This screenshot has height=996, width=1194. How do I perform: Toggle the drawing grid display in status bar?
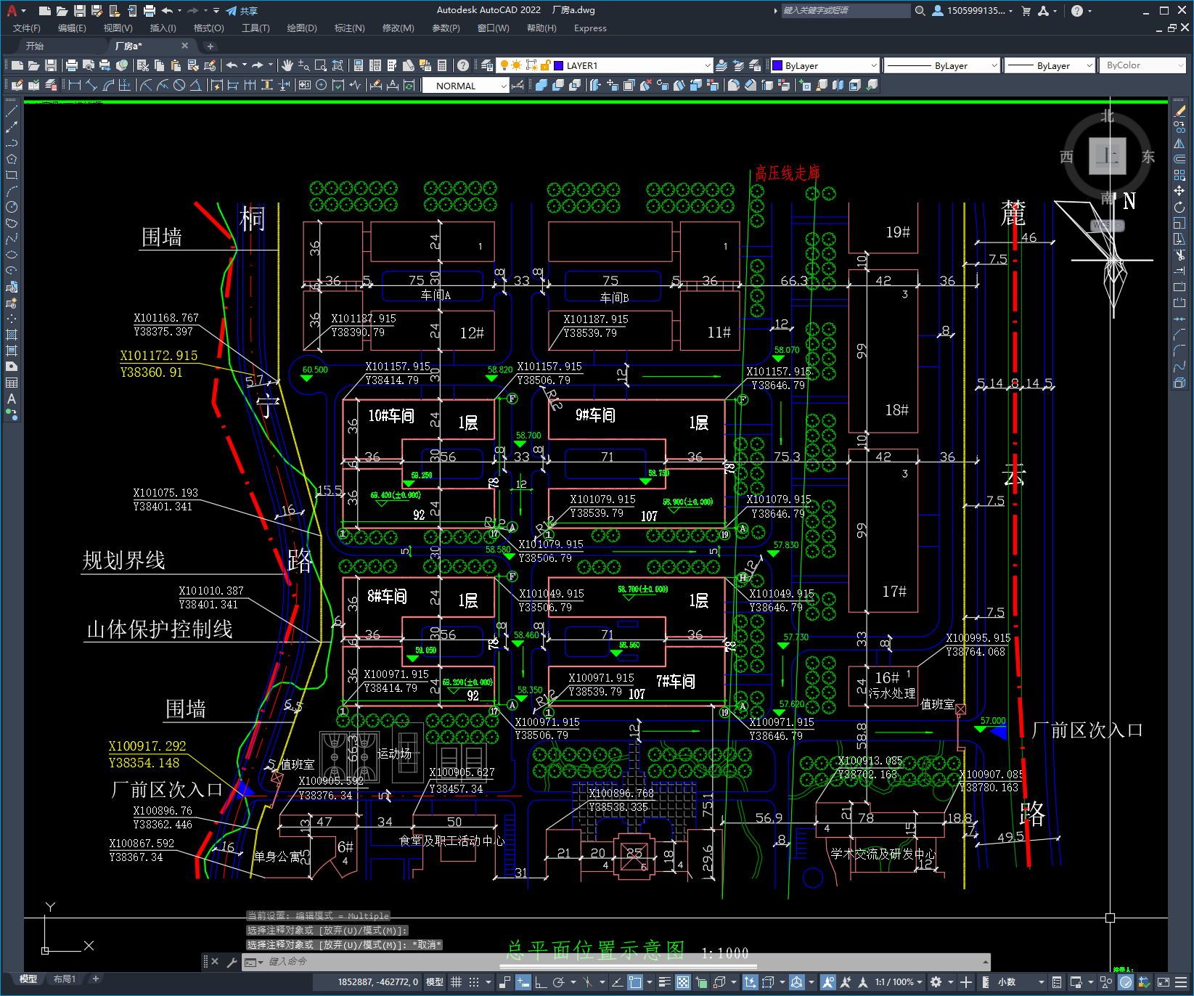pyautogui.click(x=456, y=982)
